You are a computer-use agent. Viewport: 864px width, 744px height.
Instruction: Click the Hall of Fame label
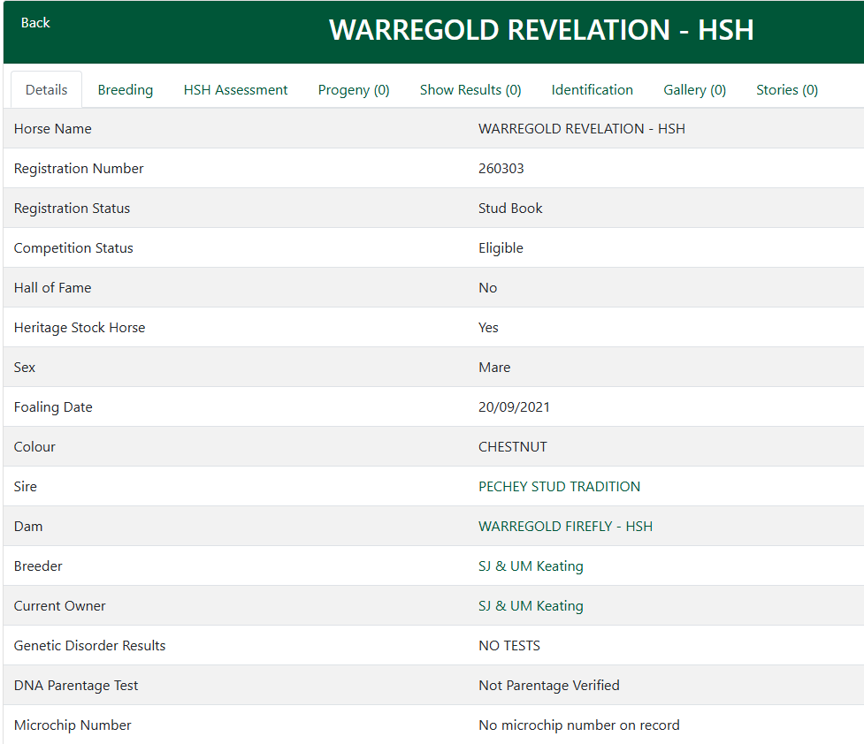coord(52,287)
